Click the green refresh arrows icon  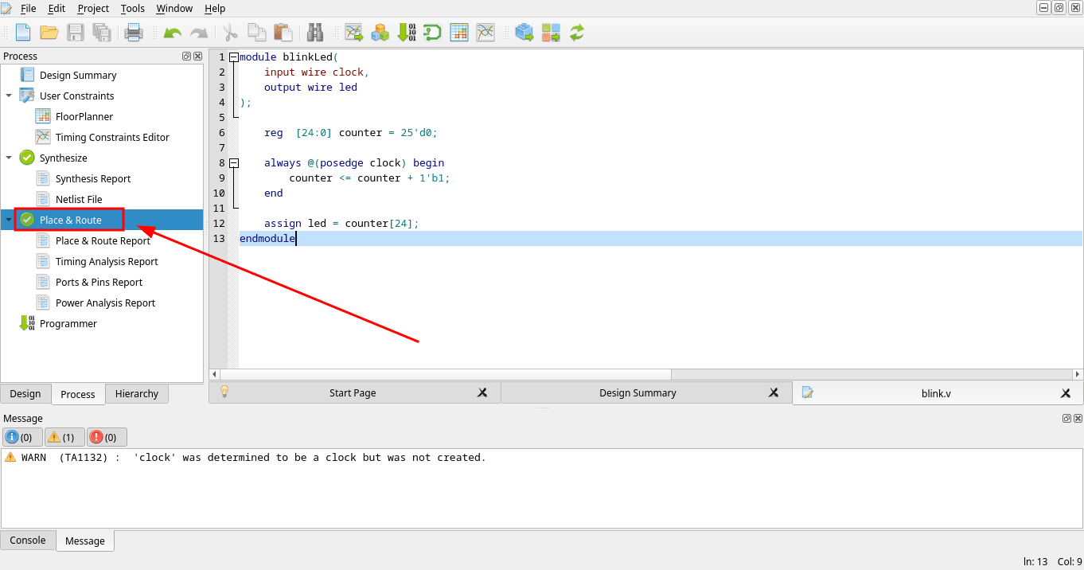(x=577, y=33)
